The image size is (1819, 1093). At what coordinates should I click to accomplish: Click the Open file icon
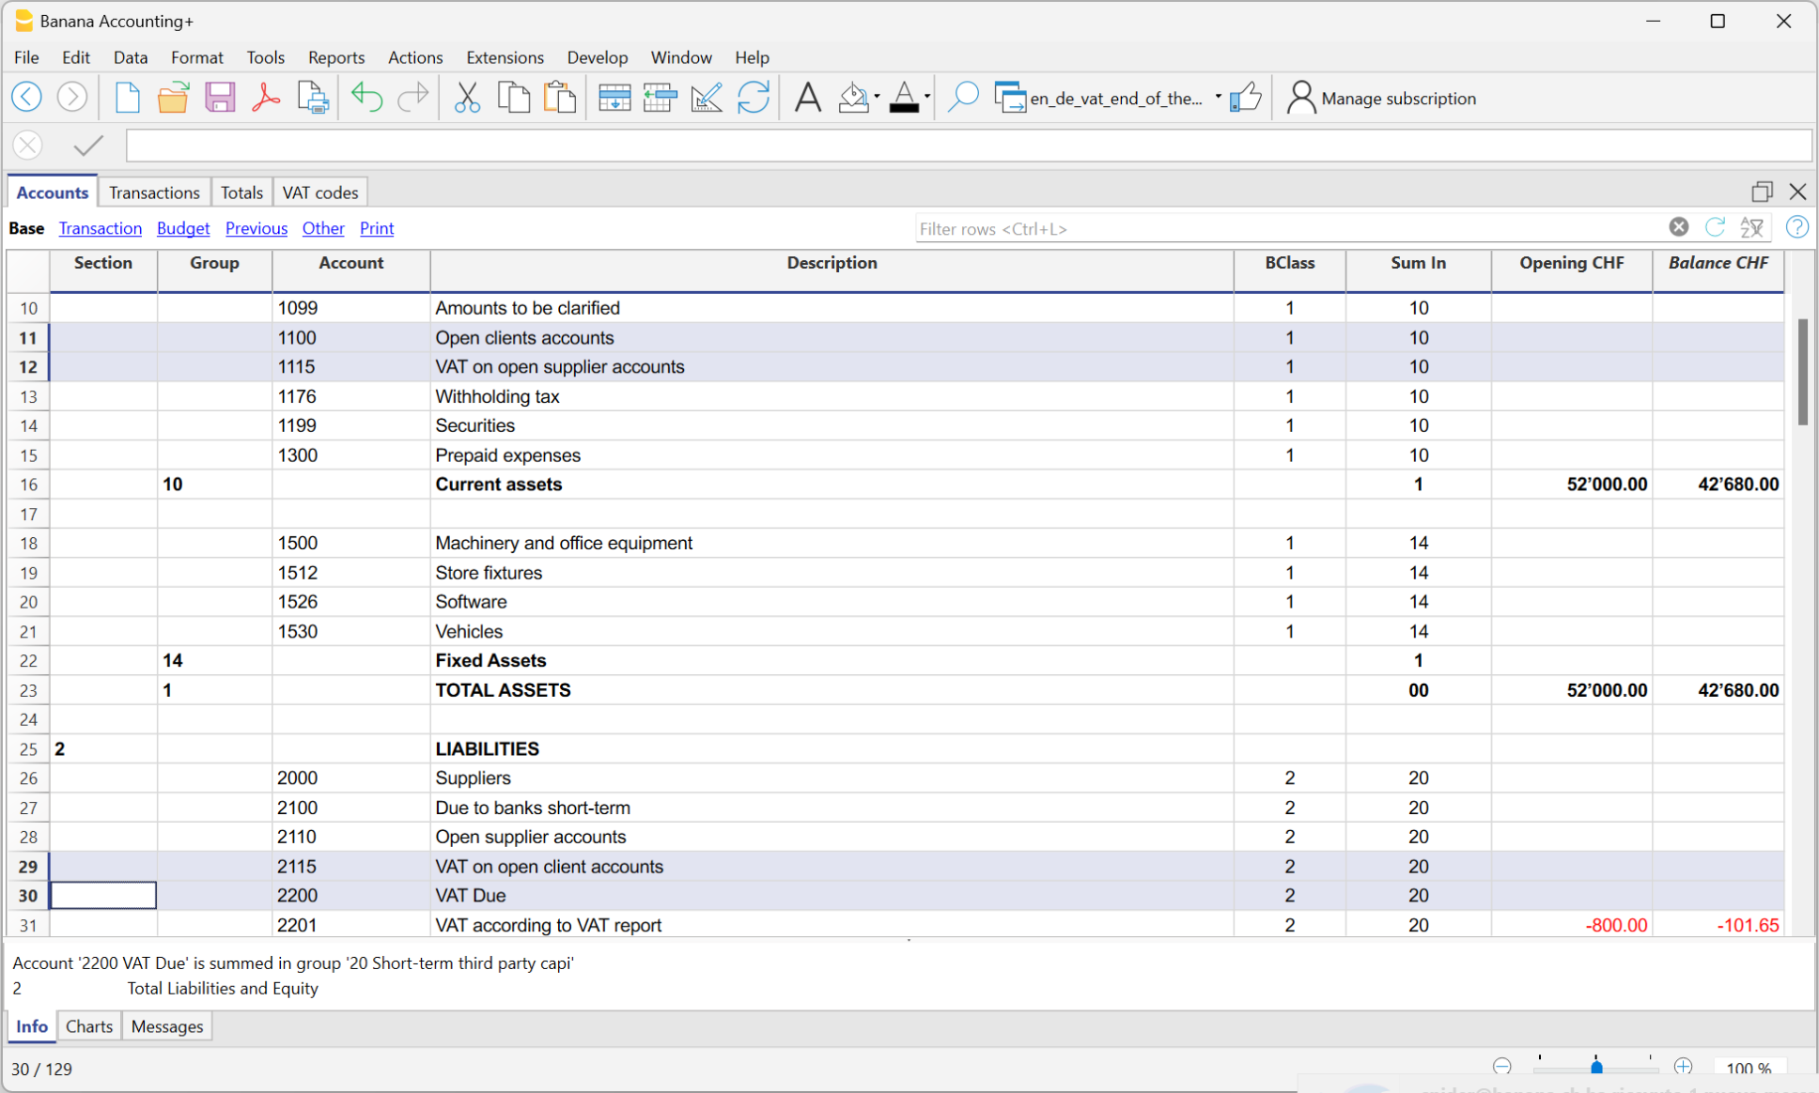tap(173, 98)
